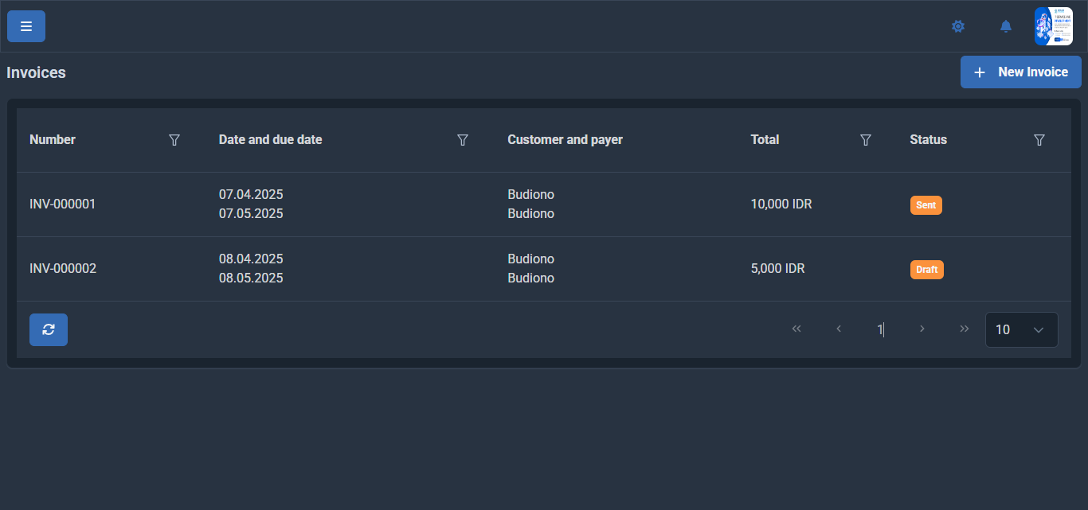Image resolution: width=1088 pixels, height=510 pixels.
Task: Open the hamburger menu
Action: [26, 26]
